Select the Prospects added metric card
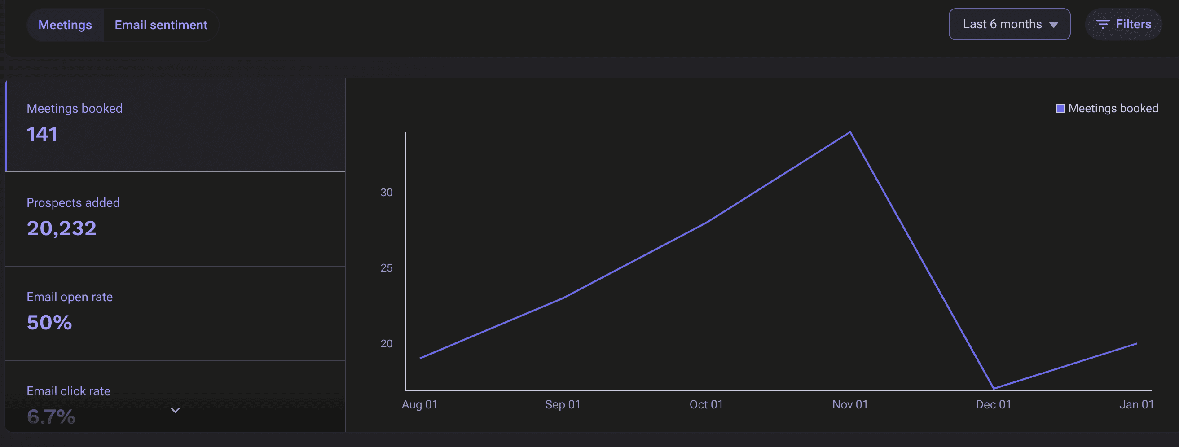 [x=175, y=219]
